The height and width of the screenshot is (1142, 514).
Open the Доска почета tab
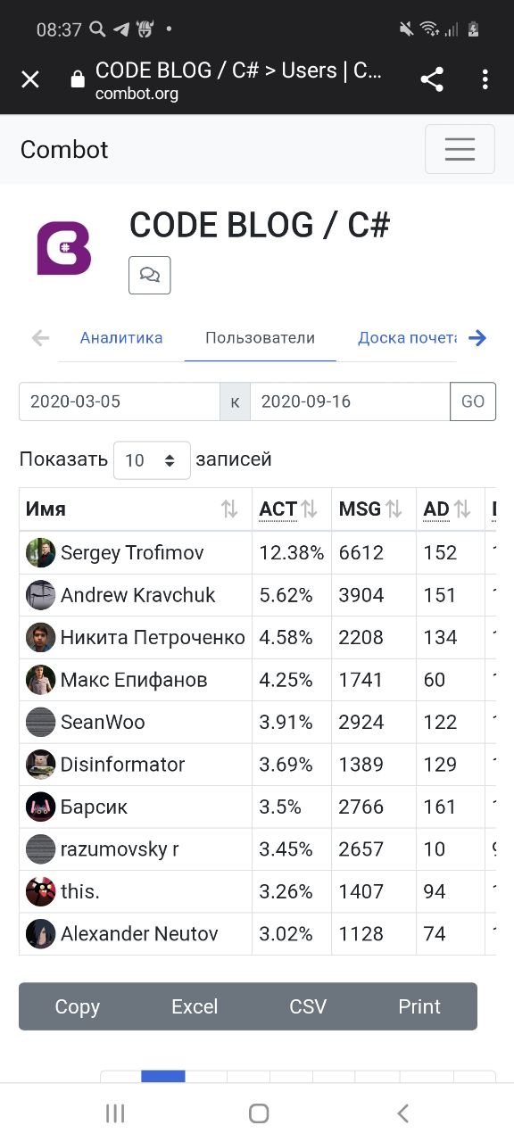tap(408, 338)
